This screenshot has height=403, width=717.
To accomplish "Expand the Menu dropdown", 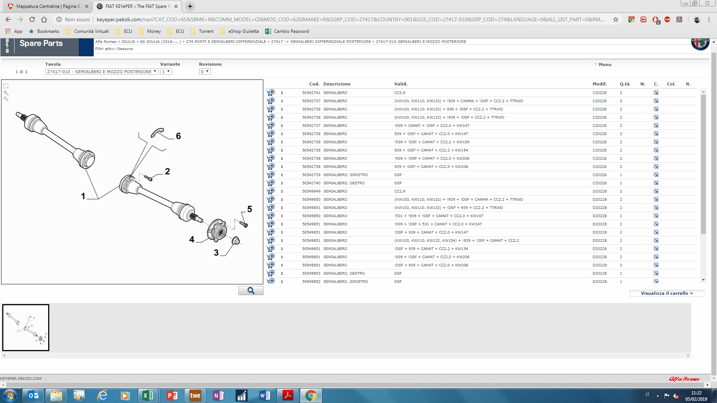I will click(603, 65).
